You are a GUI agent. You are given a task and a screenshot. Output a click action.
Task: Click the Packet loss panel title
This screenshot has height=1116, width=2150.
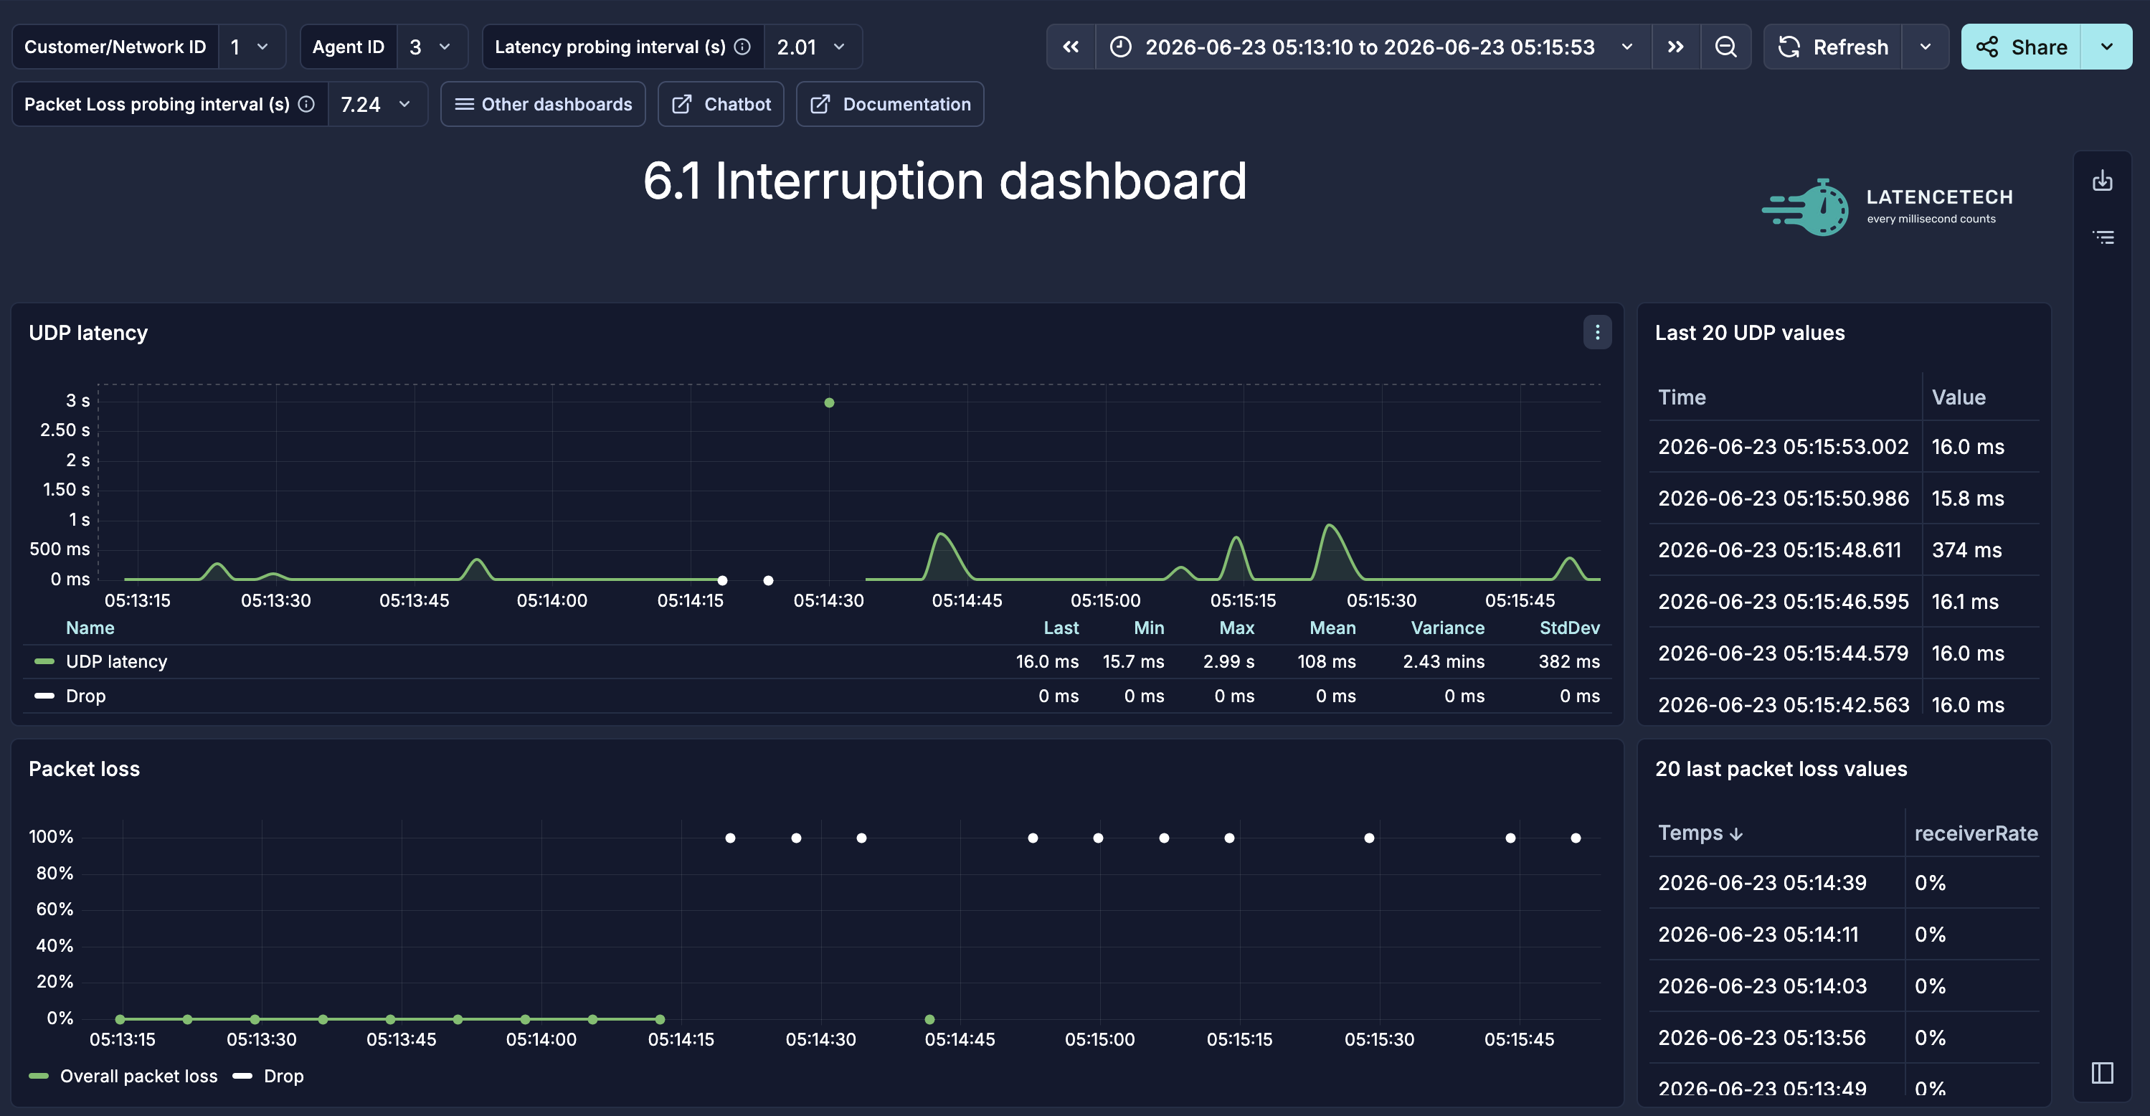point(83,769)
